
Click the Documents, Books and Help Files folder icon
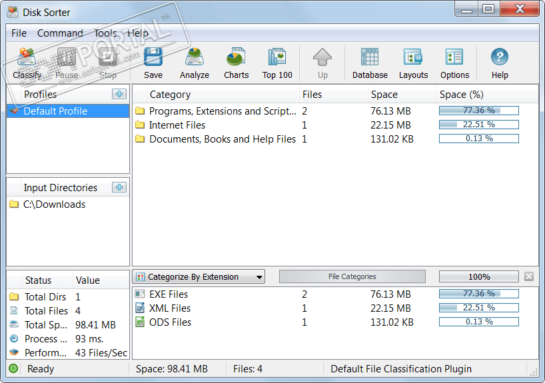140,139
